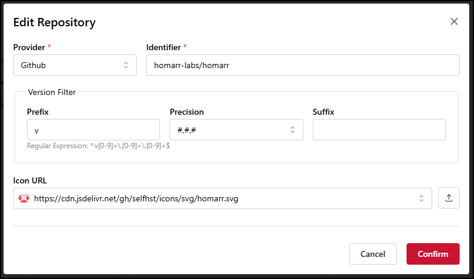Image resolution: width=474 pixels, height=279 pixels.
Task: Click the Homarr logo in Icon URL field
Action: tap(24, 198)
